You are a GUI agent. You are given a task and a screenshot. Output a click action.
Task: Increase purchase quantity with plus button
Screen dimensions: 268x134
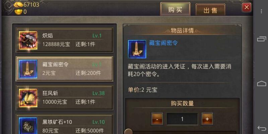207,119
